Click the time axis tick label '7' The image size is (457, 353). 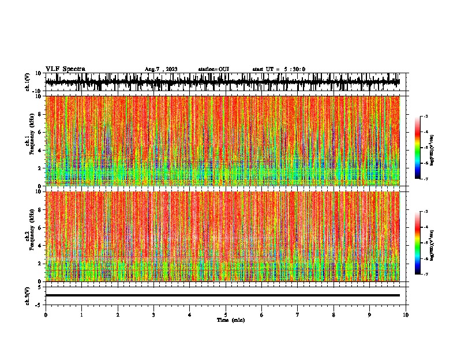click(298, 315)
